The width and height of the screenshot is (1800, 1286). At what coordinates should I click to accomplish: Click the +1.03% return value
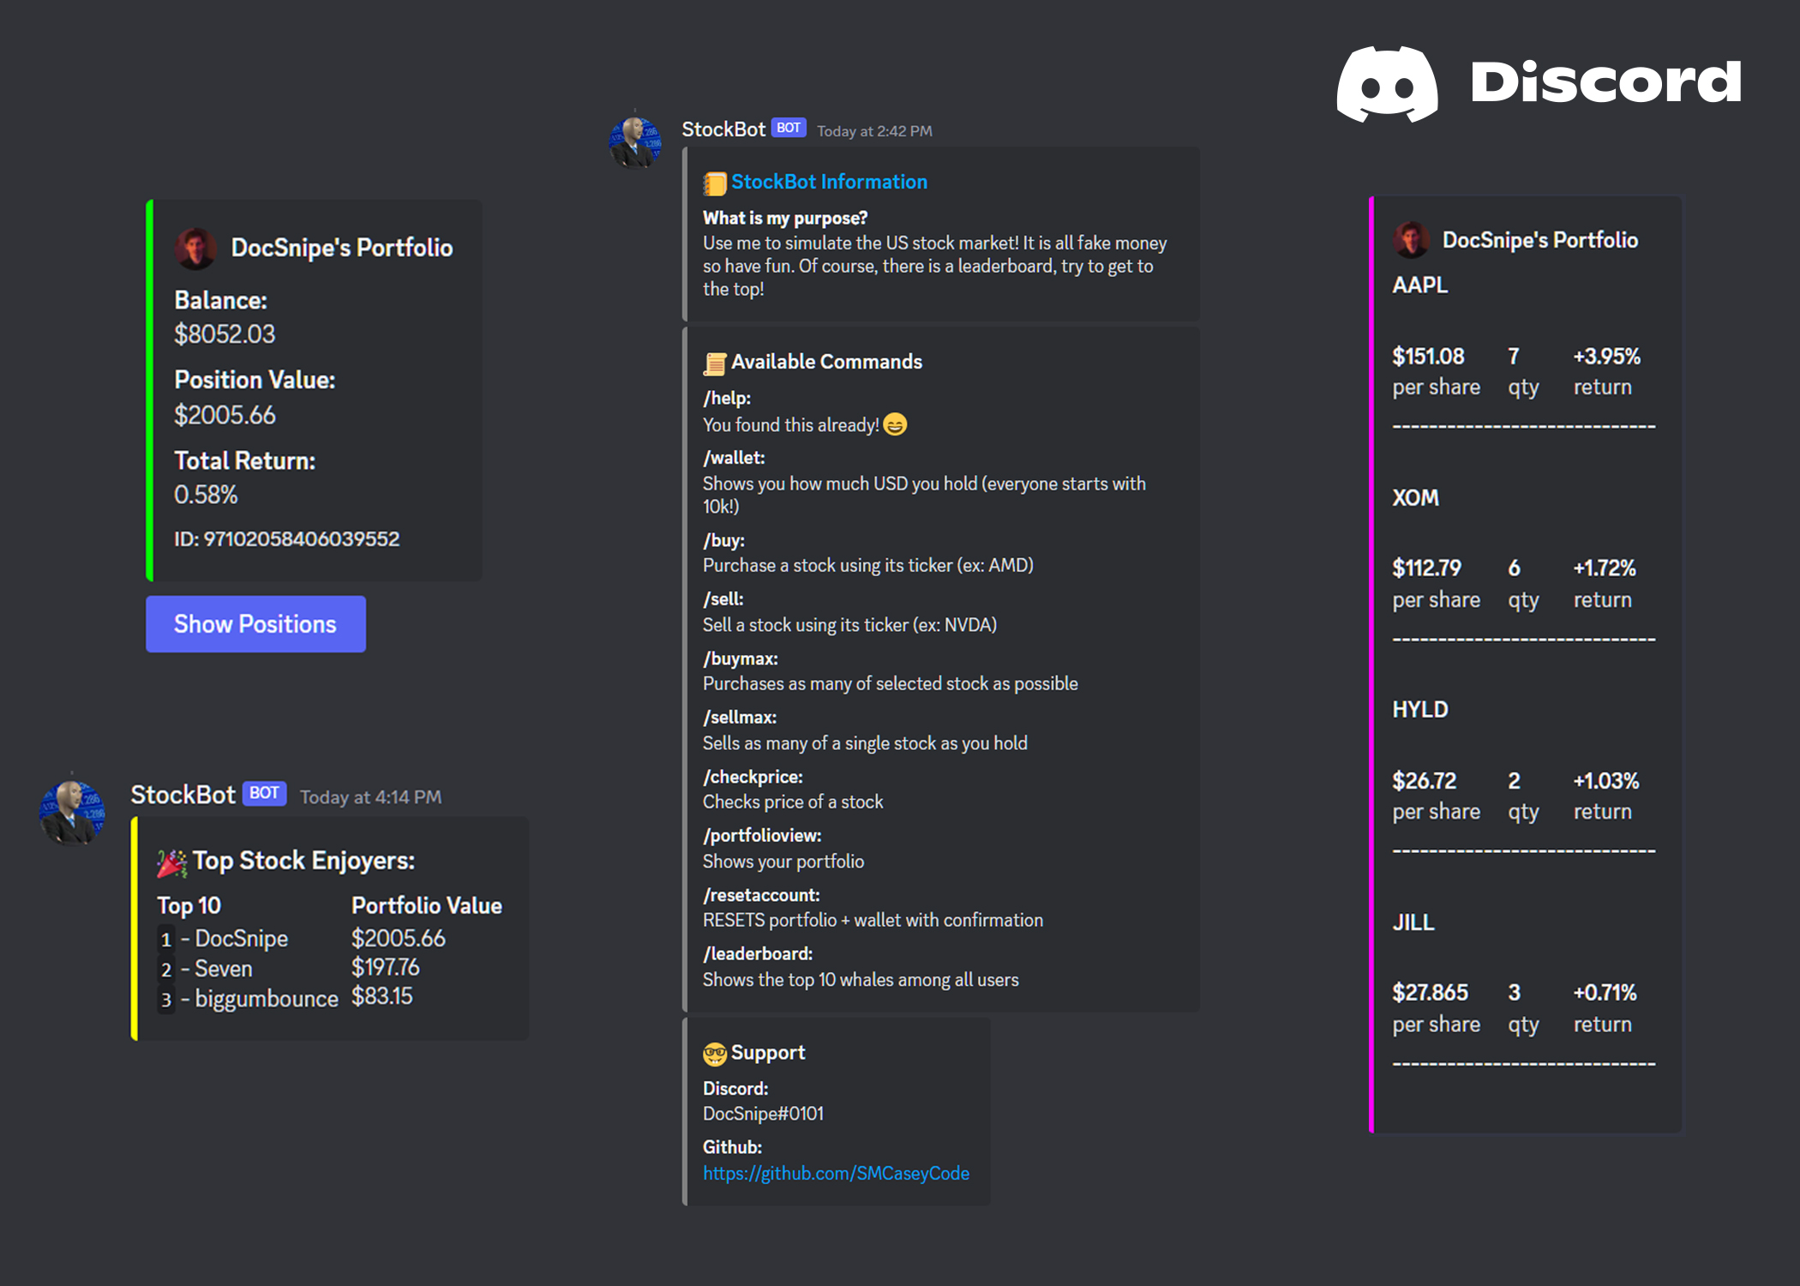click(1606, 781)
